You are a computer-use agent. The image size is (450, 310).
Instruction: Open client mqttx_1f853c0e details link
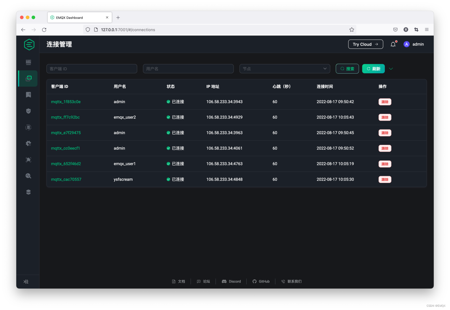pos(66,102)
